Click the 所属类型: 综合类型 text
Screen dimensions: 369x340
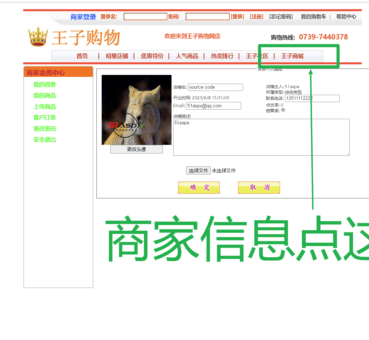(x=284, y=92)
